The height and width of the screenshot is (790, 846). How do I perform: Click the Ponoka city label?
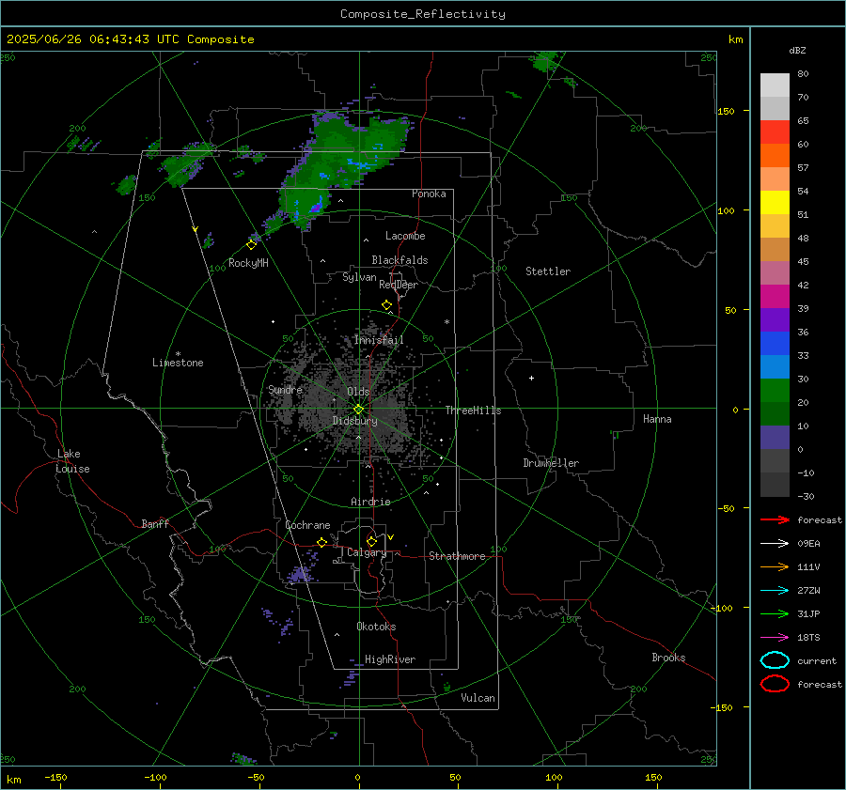point(429,194)
